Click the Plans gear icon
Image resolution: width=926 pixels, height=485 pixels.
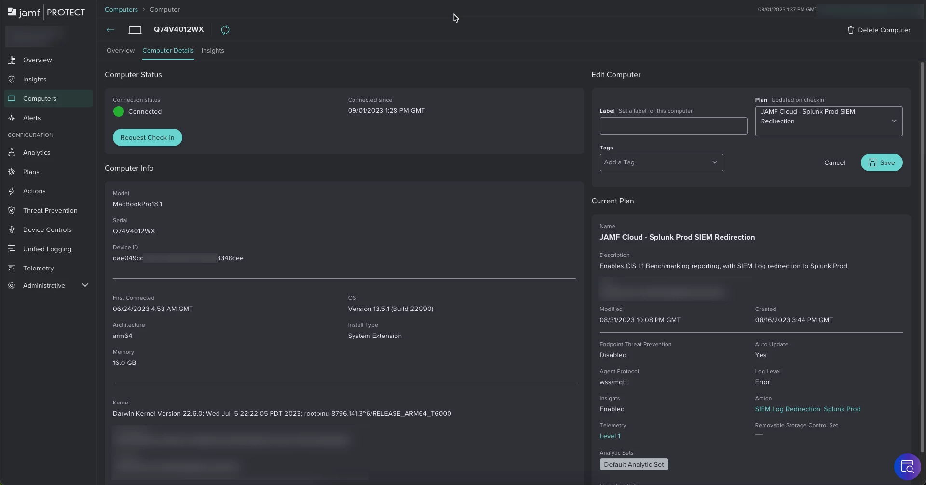pyautogui.click(x=12, y=172)
